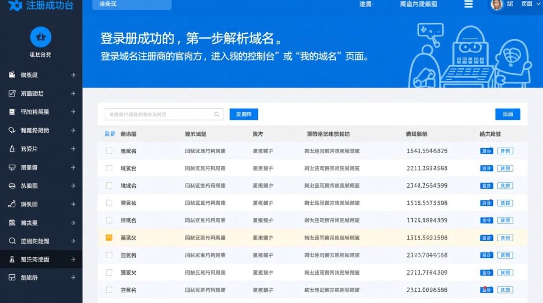Click the bookmark icon at the bottom of the sidebar
This screenshot has width=543, height=303.
(x=11, y=278)
